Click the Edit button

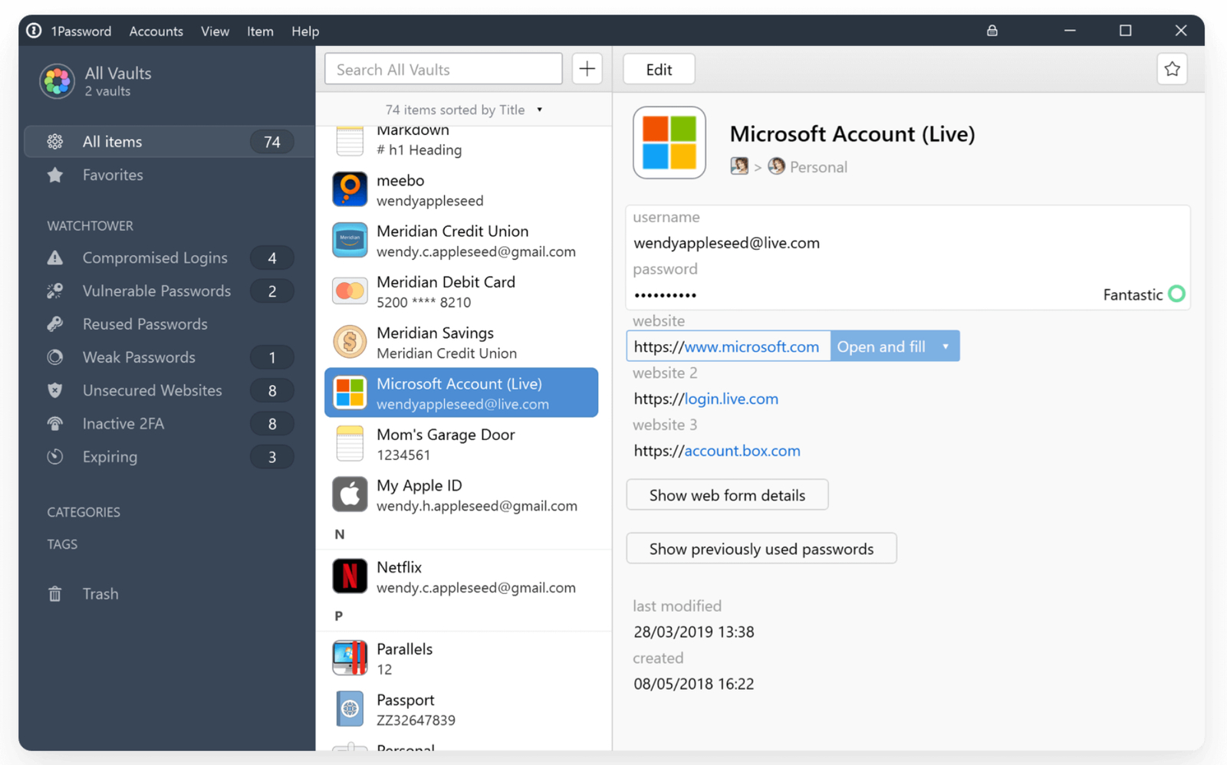pos(659,70)
